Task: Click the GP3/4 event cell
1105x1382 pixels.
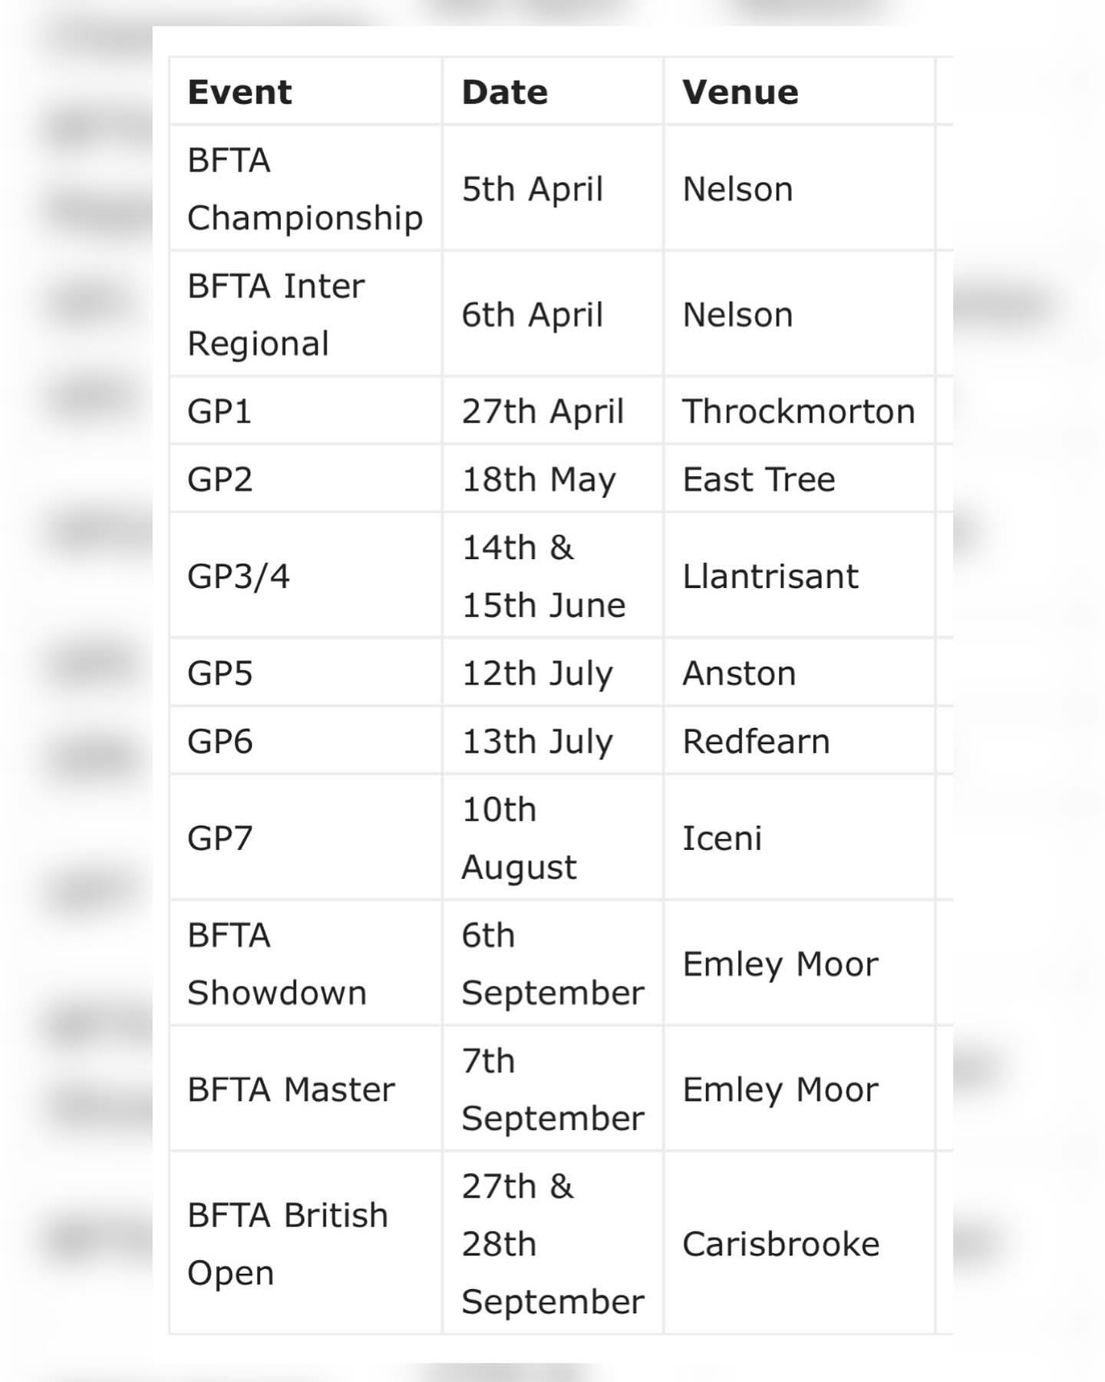Action: coord(305,576)
